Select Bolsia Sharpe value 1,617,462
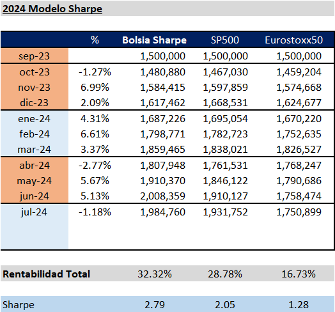Screen dimensions: 335x312 (162, 103)
